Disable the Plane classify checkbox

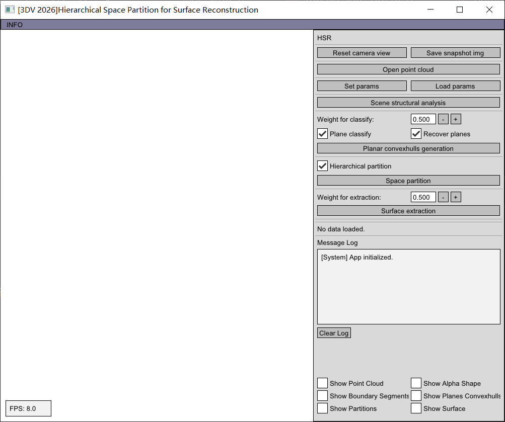pyautogui.click(x=322, y=134)
